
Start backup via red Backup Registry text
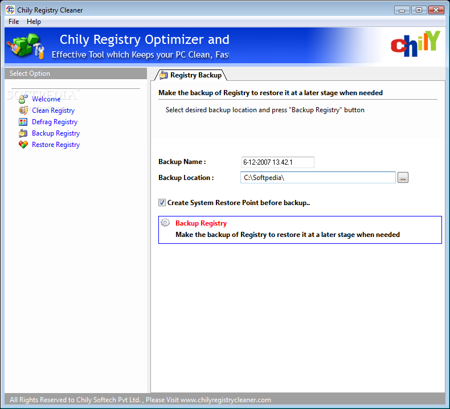(201, 223)
